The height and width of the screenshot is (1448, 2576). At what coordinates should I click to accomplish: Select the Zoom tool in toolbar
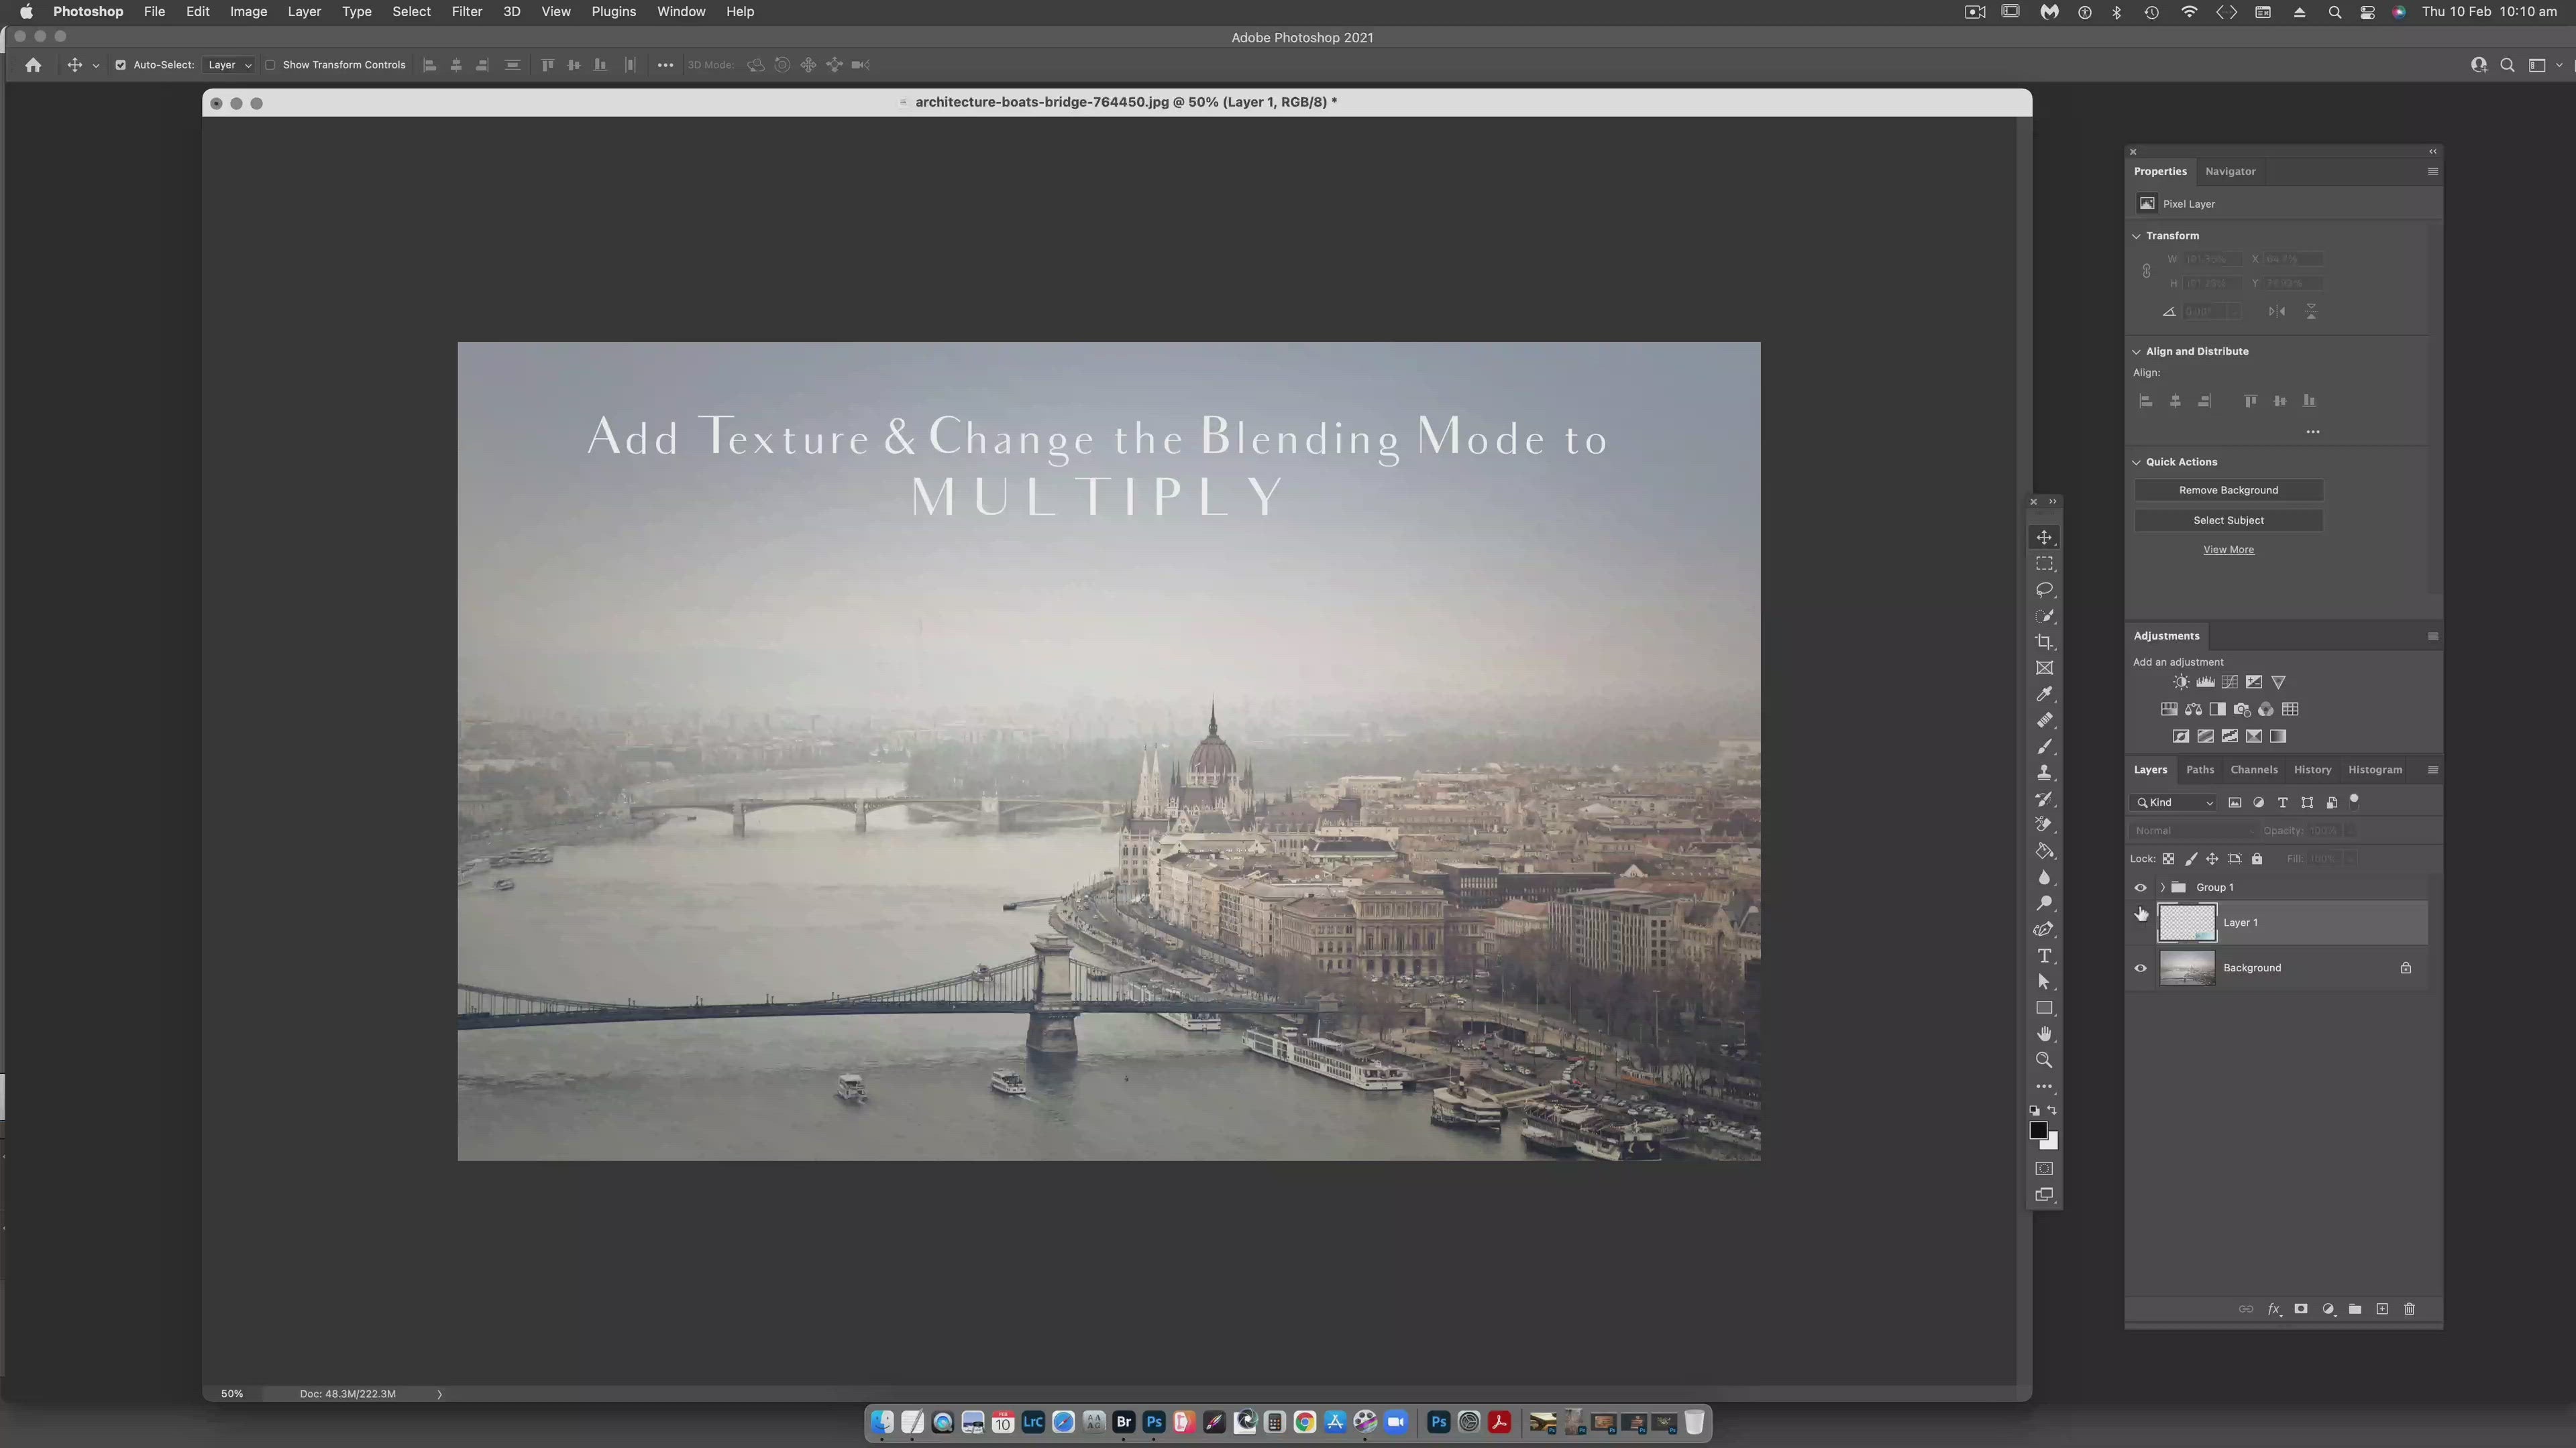point(2044,1061)
